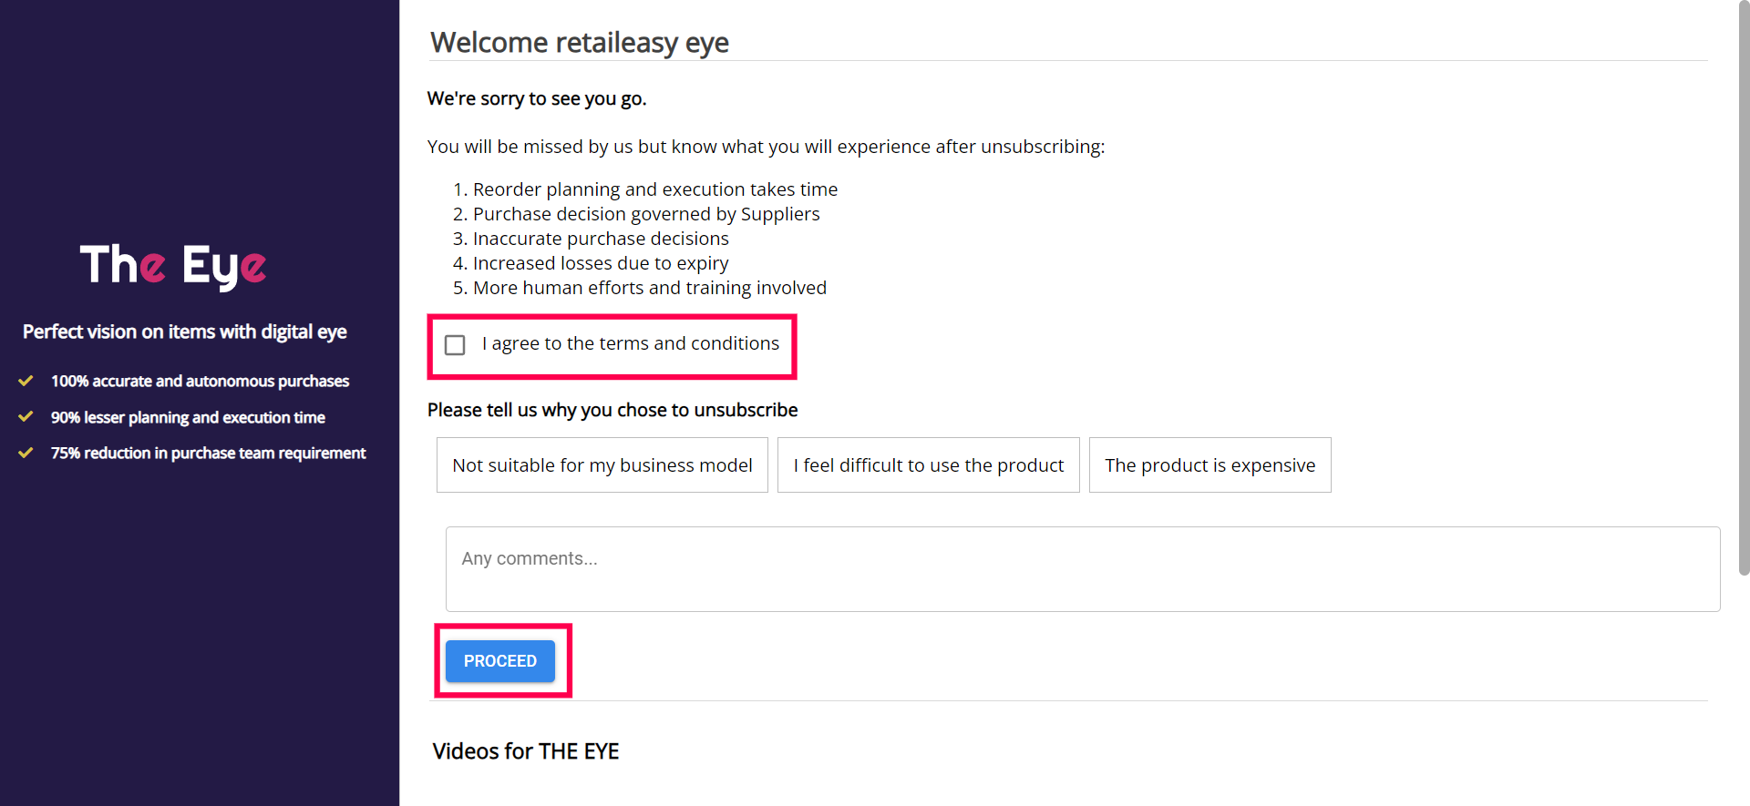Click checkmark beside 100% accurate purchases
The width and height of the screenshot is (1750, 806).
pyautogui.click(x=26, y=381)
